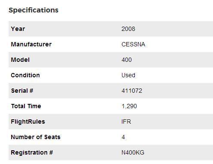Select the Serial # label
213x164 pixels.
[22, 91]
